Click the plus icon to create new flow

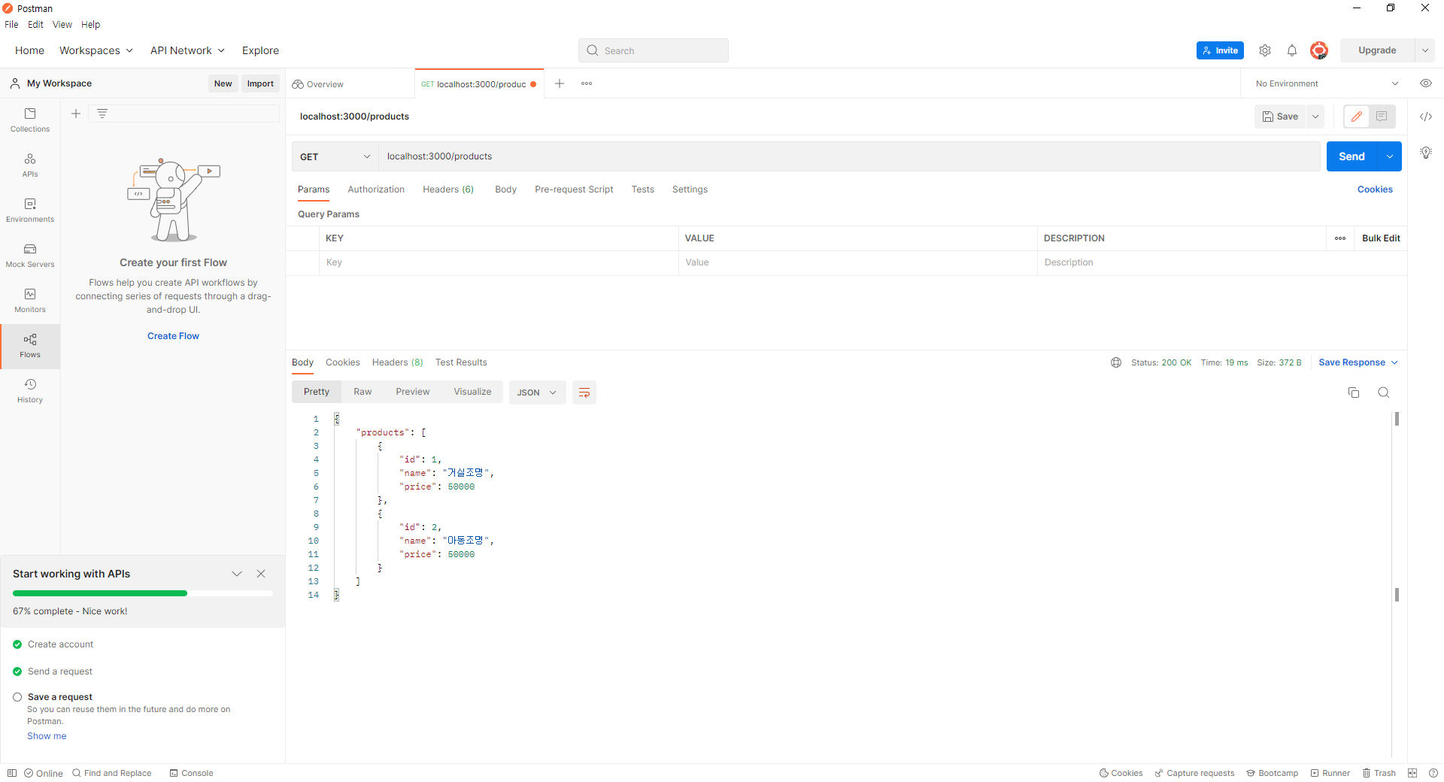[x=76, y=114]
